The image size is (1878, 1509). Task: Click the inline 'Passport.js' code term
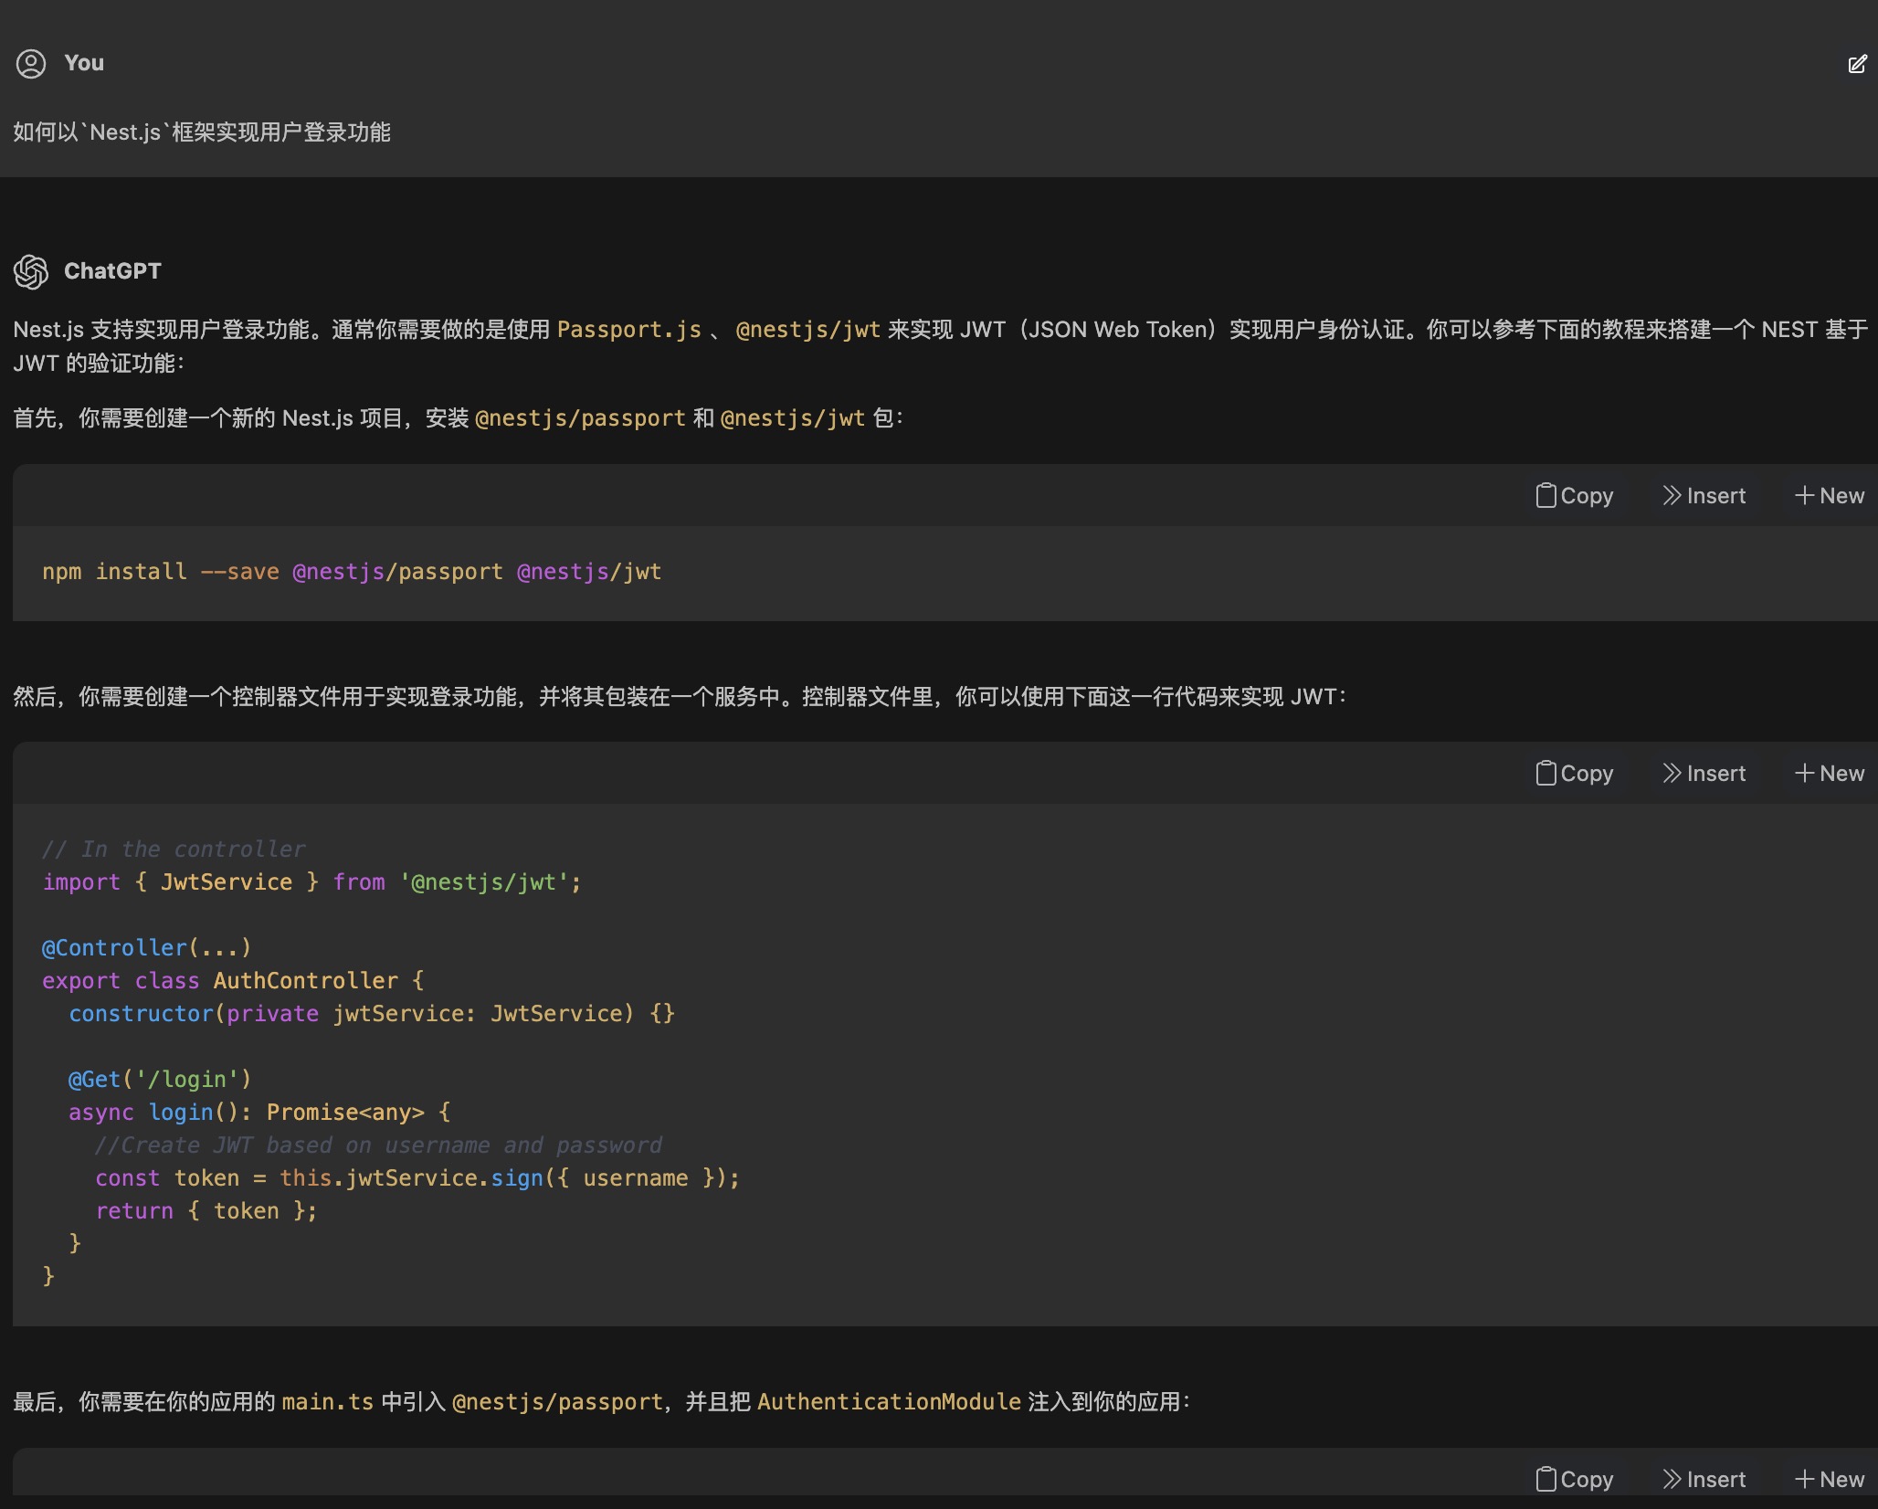point(629,330)
